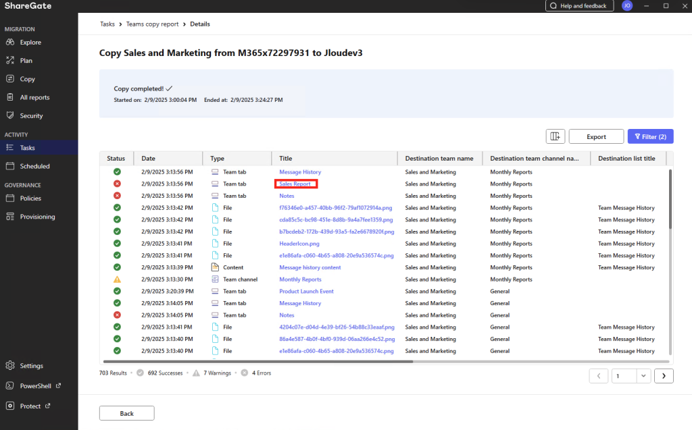Screen dimensions: 692x430
Task: Open 4204c07e-d04d png file link
Action: pyautogui.click(x=337, y=327)
